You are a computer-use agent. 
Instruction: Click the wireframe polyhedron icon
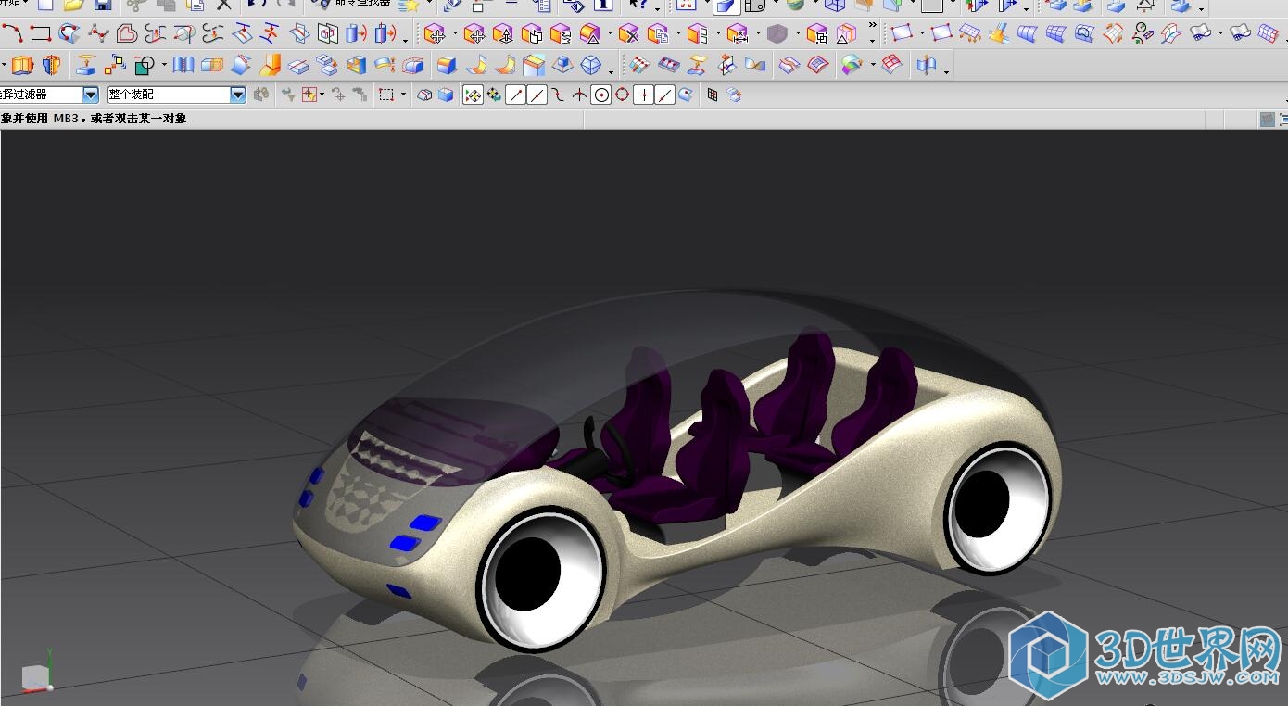pos(591,65)
